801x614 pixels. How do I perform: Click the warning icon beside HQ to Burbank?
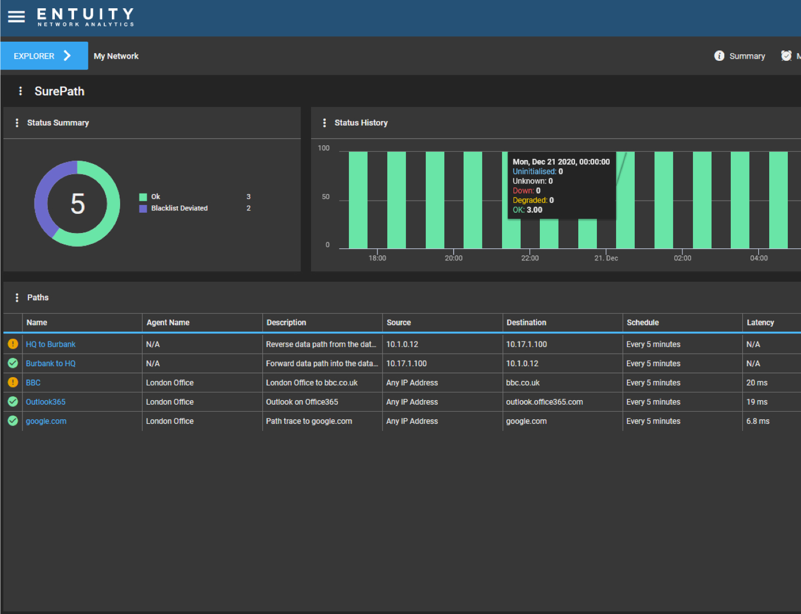(12, 344)
